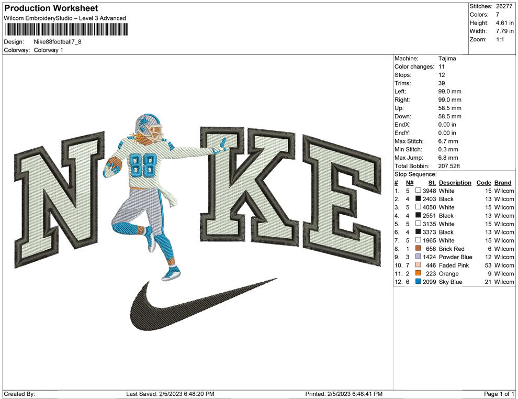The height and width of the screenshot is (399, 518).
Task: Click the Stop Sequence label
Action: tap(415, 174)
